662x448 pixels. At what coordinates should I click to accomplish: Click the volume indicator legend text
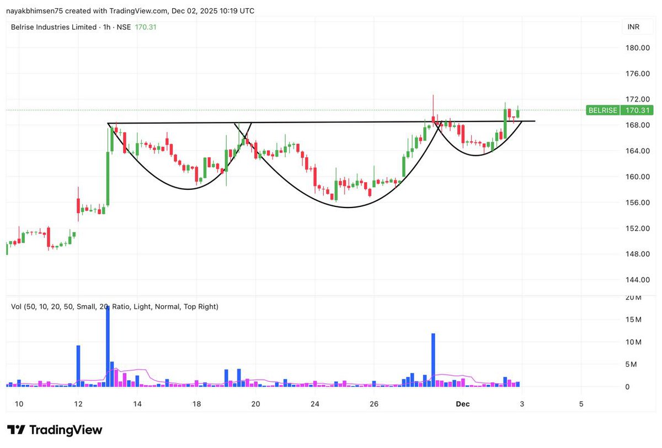click(x=114, y=306)
